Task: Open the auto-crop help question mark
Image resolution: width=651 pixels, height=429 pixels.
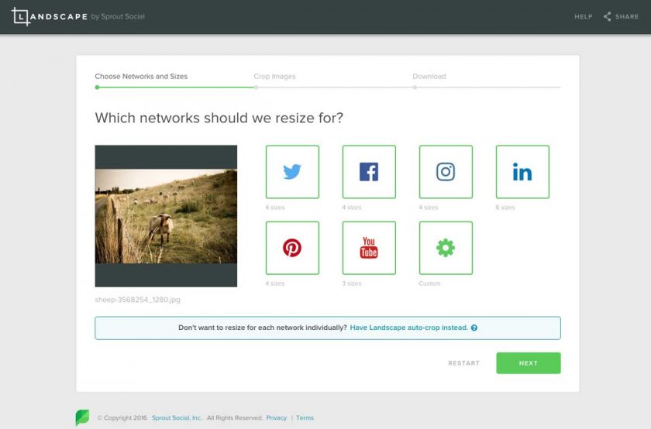Action: pos(474,328)
